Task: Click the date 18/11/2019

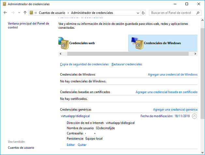Action: tap(182, 116)
